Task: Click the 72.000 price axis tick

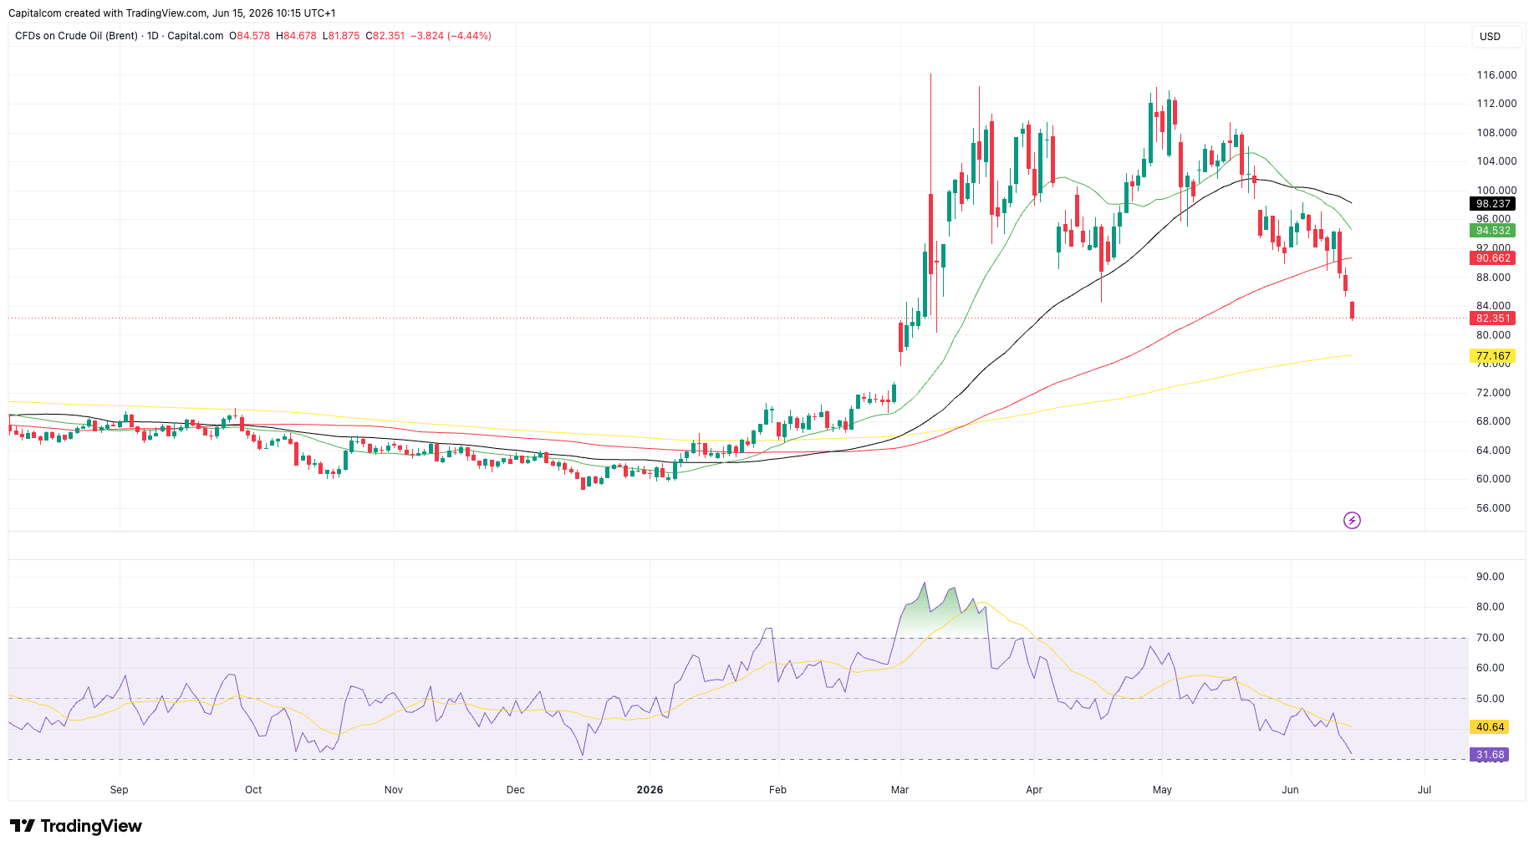Action: [1493, 393]
